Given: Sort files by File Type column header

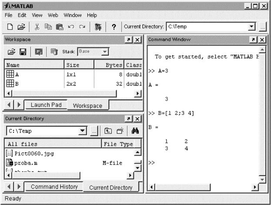Looking at the screenshot, I should [121, 144].
